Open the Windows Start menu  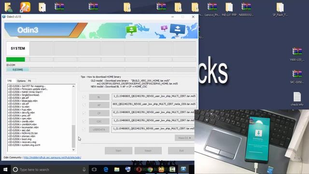[5, 170]
